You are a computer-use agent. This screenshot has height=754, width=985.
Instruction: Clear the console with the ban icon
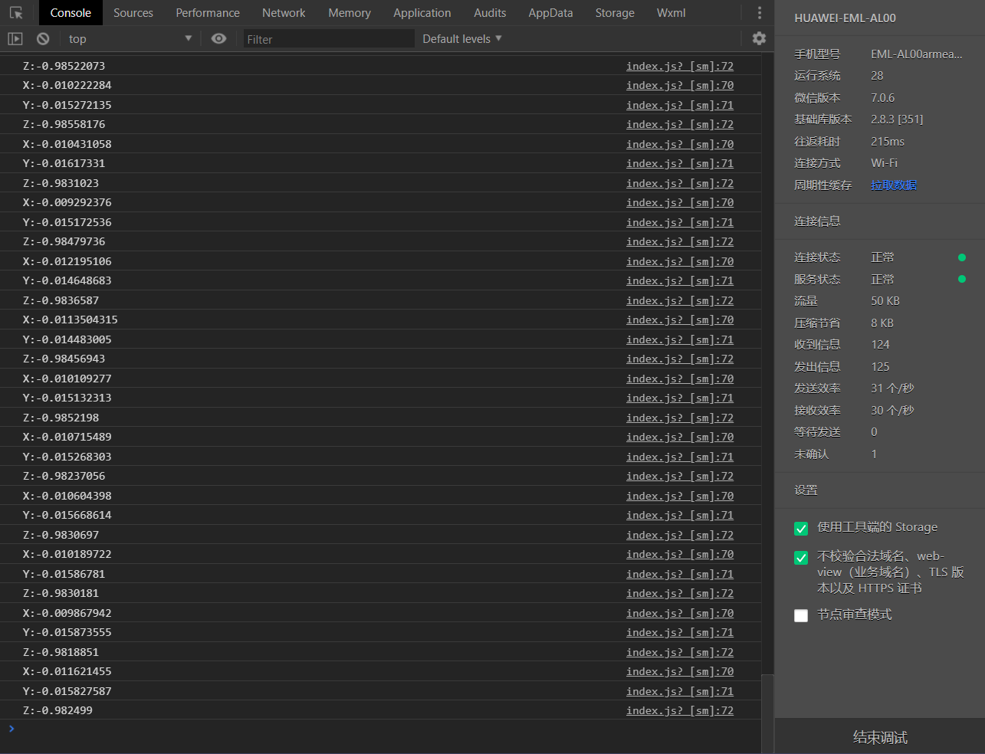(x=43, y=38)
